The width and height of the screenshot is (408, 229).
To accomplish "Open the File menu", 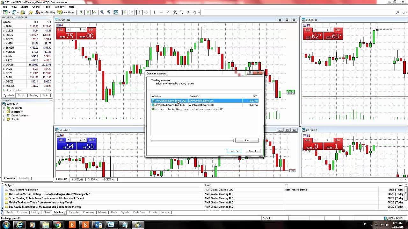I will pos(5,7).
